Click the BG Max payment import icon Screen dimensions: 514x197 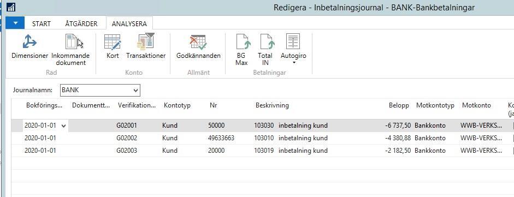[241, 50]
